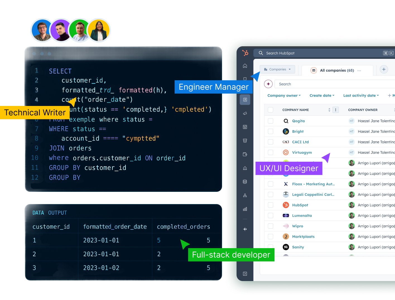
Task: Open the Commerce wallet sidebar icon
Action: [x=245, y=154]
